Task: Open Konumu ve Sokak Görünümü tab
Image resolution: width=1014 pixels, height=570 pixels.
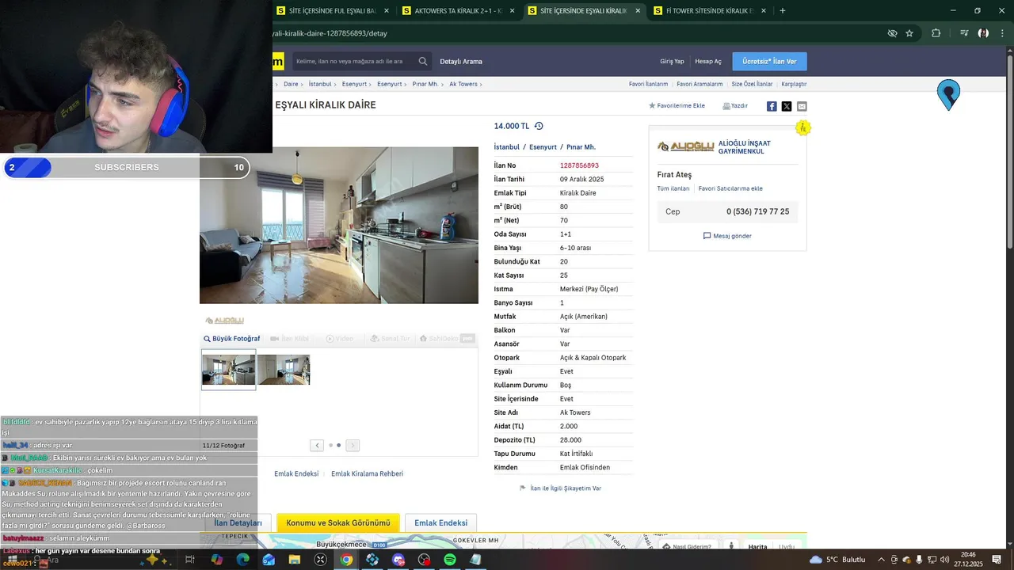Action: (338, 522)
